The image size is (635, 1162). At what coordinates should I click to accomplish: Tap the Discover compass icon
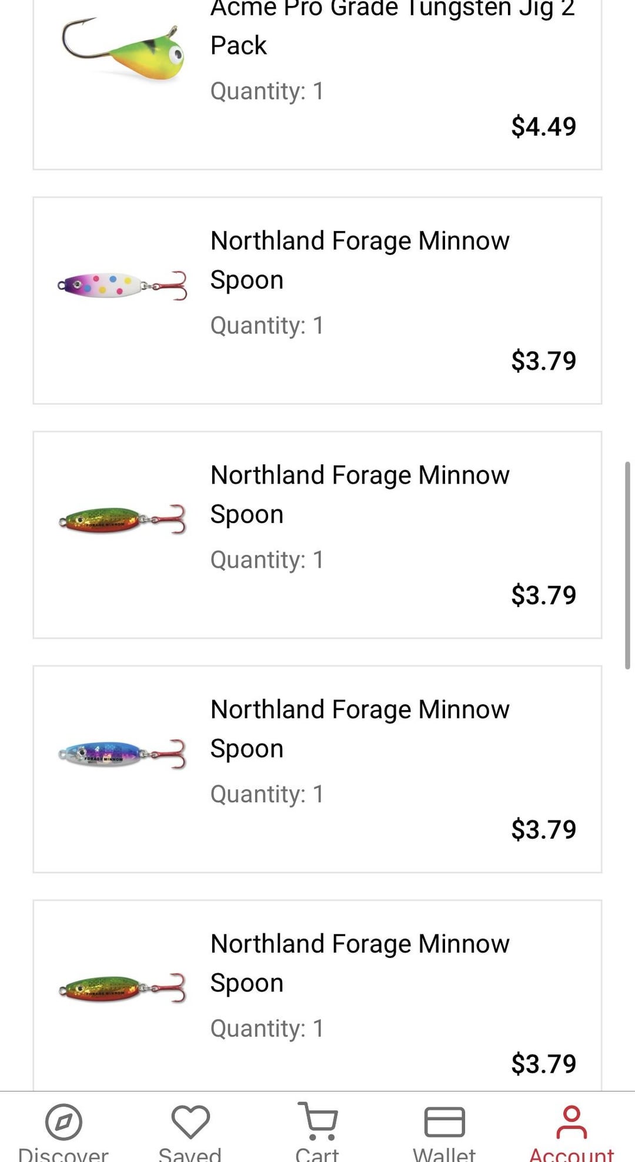63,1121
